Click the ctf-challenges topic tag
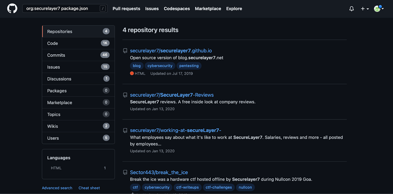Image resolution: width=393 pixels, height=194 pixels. pos(219,187)
